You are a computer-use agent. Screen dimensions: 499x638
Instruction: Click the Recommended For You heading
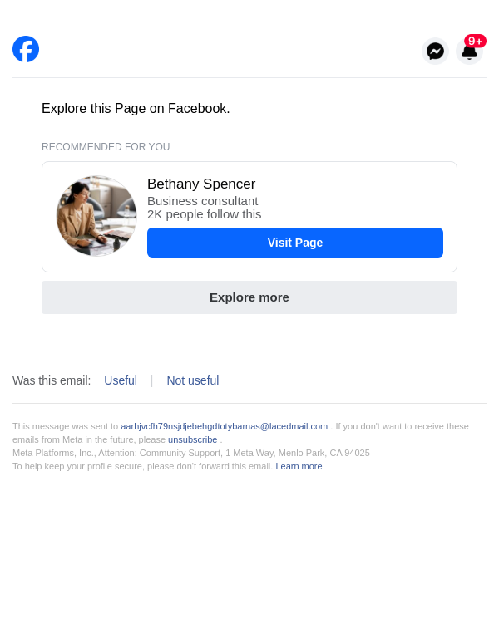(x=106, y=147)
